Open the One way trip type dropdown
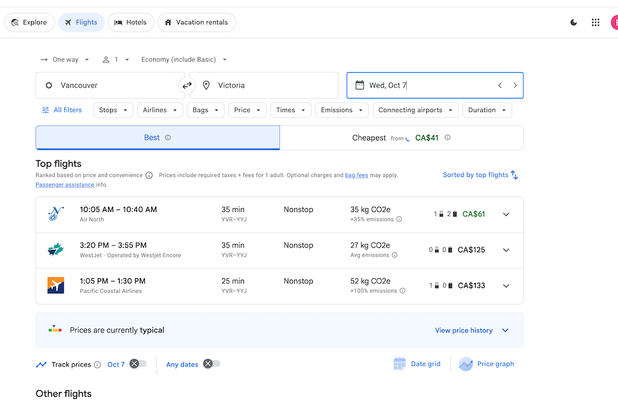The image size is (618, 400). pyautogui.click(x=64, y=59)
